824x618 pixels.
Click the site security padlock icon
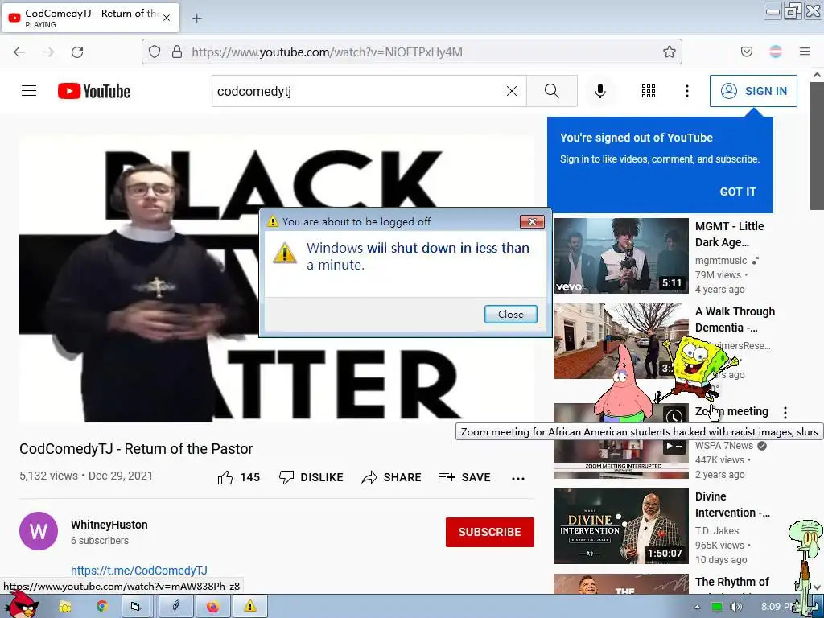[x=177, y=51]
